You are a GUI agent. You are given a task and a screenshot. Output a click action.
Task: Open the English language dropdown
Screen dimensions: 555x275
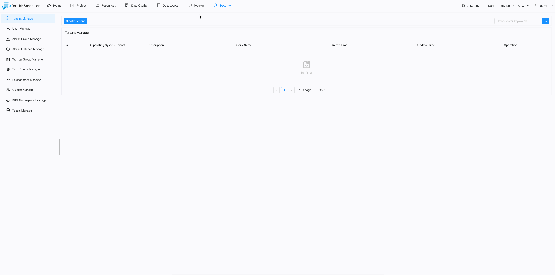click(508, 6)
